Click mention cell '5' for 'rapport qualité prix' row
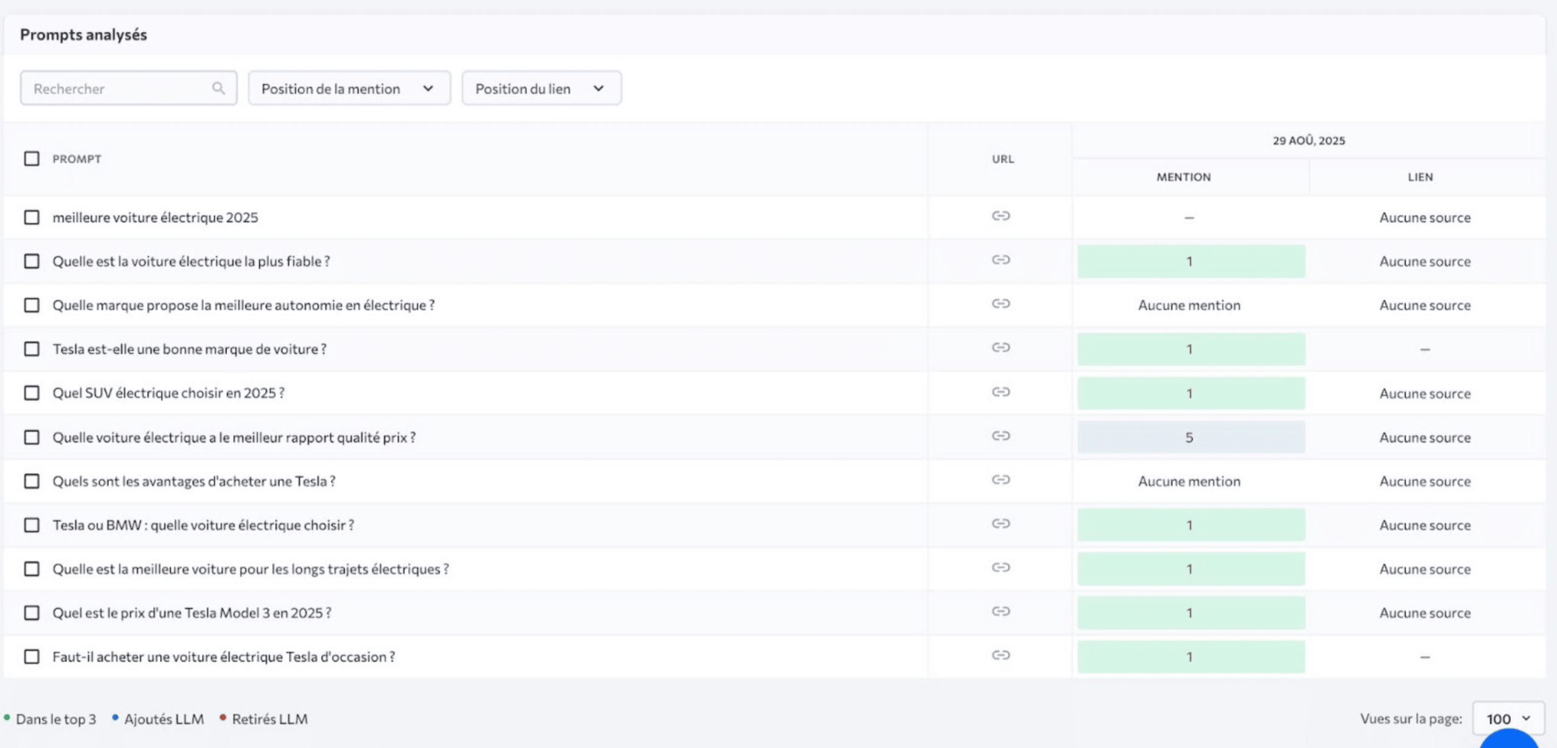Screen dimensions: 1557x748 (1191, 437)
